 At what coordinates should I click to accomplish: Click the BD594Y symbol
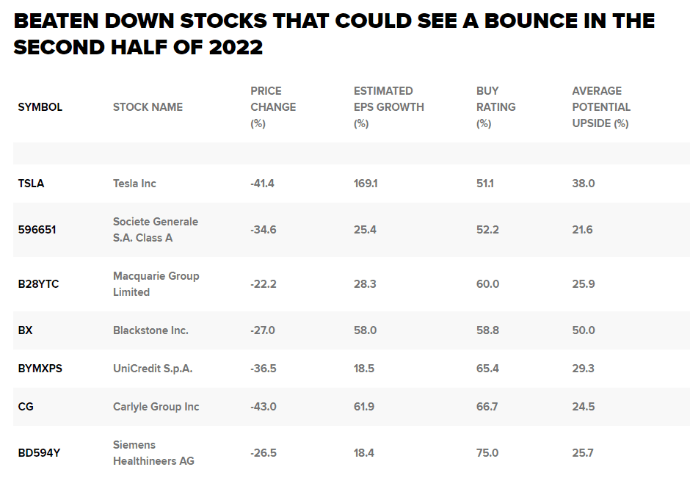(x=39, y=453)
